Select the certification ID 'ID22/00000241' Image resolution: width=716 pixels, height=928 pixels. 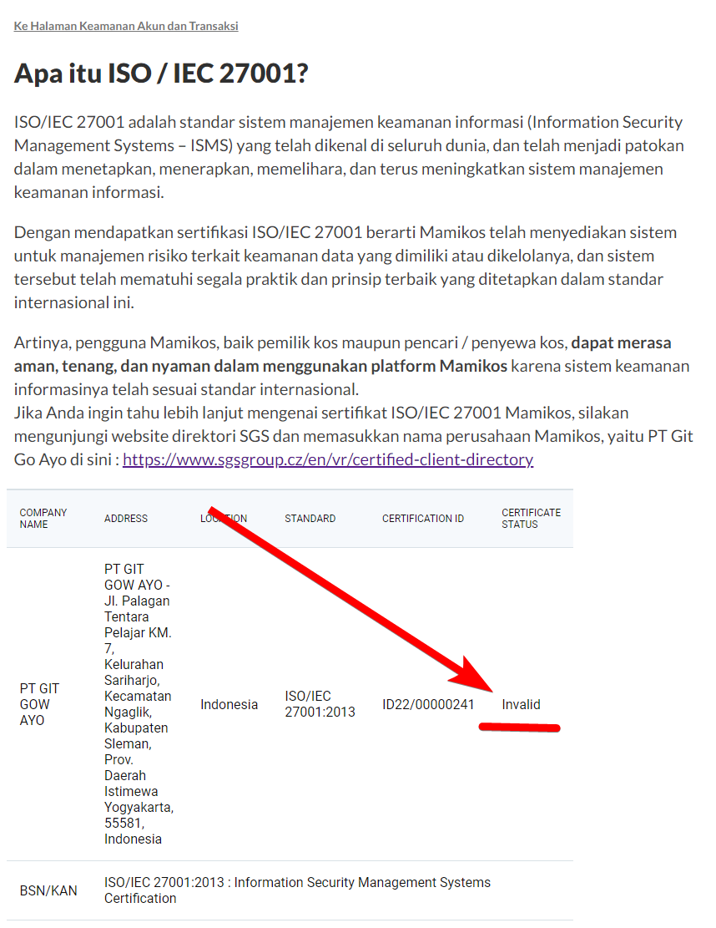click(428, 704)
